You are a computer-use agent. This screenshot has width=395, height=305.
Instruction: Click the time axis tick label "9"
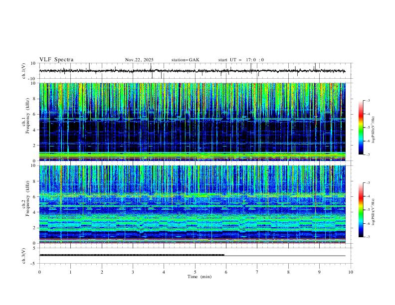click(x=319, y=272)
